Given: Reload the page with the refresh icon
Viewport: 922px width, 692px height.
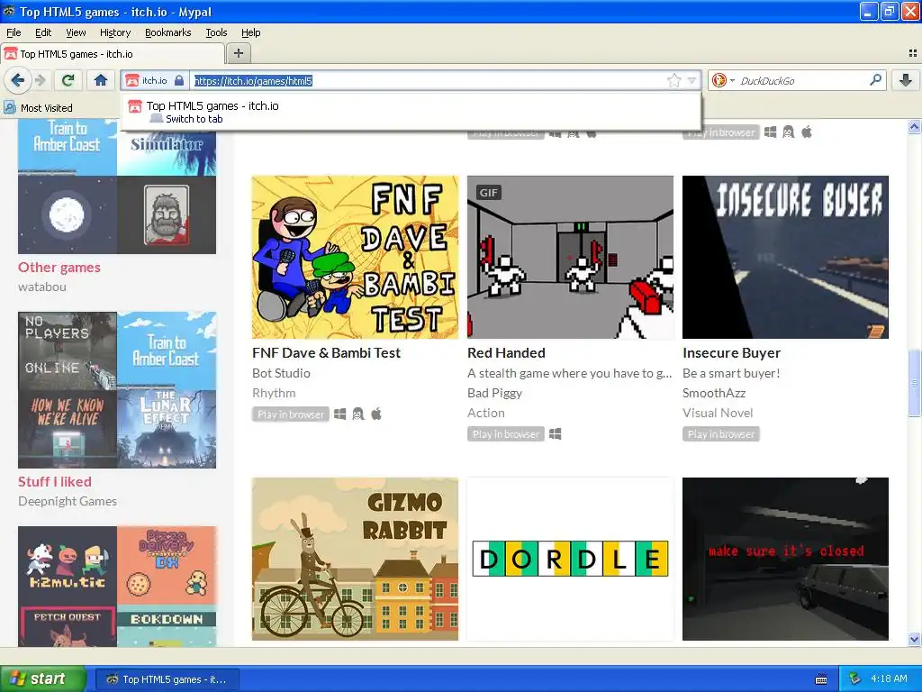Looking at the screenshot, I should coord(68,80).
